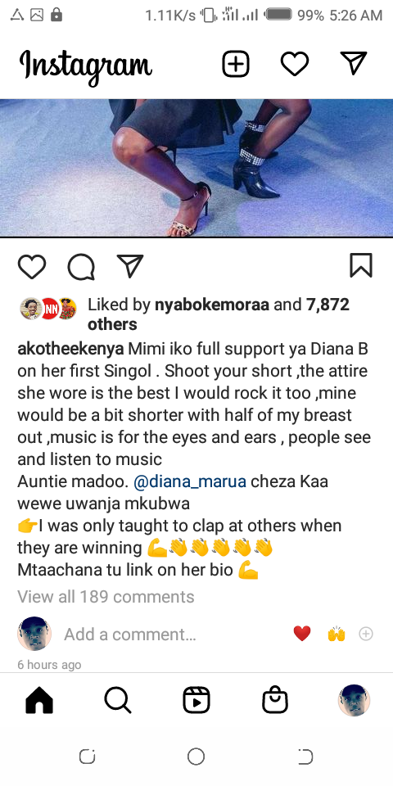Send quick red heart emoji reaction
The image size is (393, 786).
pyautogui.click(x=302, y=634)
